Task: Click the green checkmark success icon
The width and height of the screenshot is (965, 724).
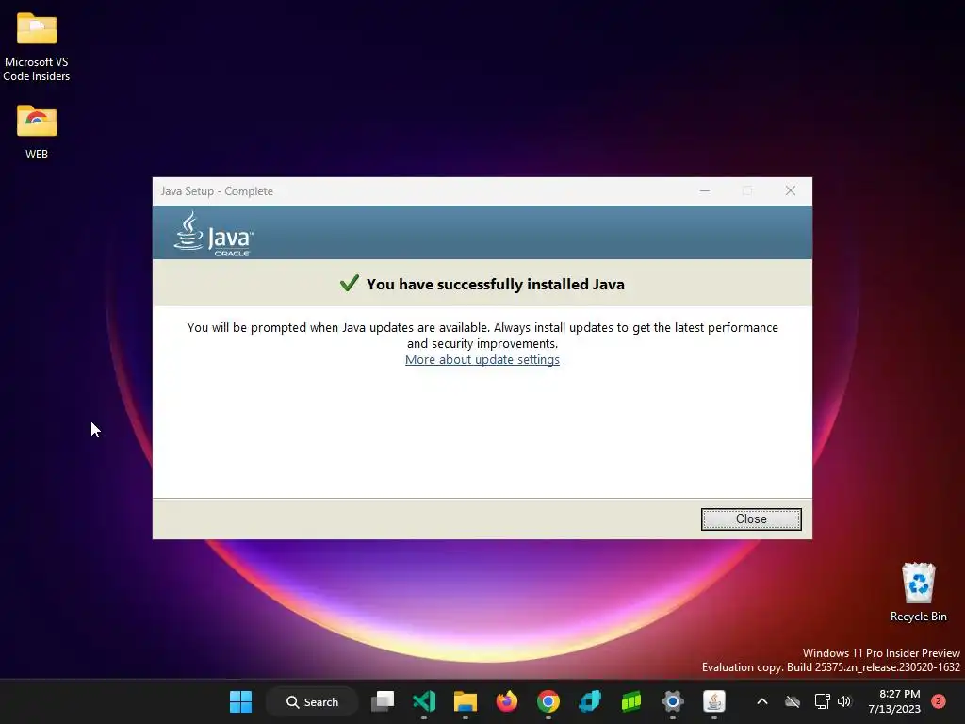Action: pyautogui.click(x=349, y=283)
